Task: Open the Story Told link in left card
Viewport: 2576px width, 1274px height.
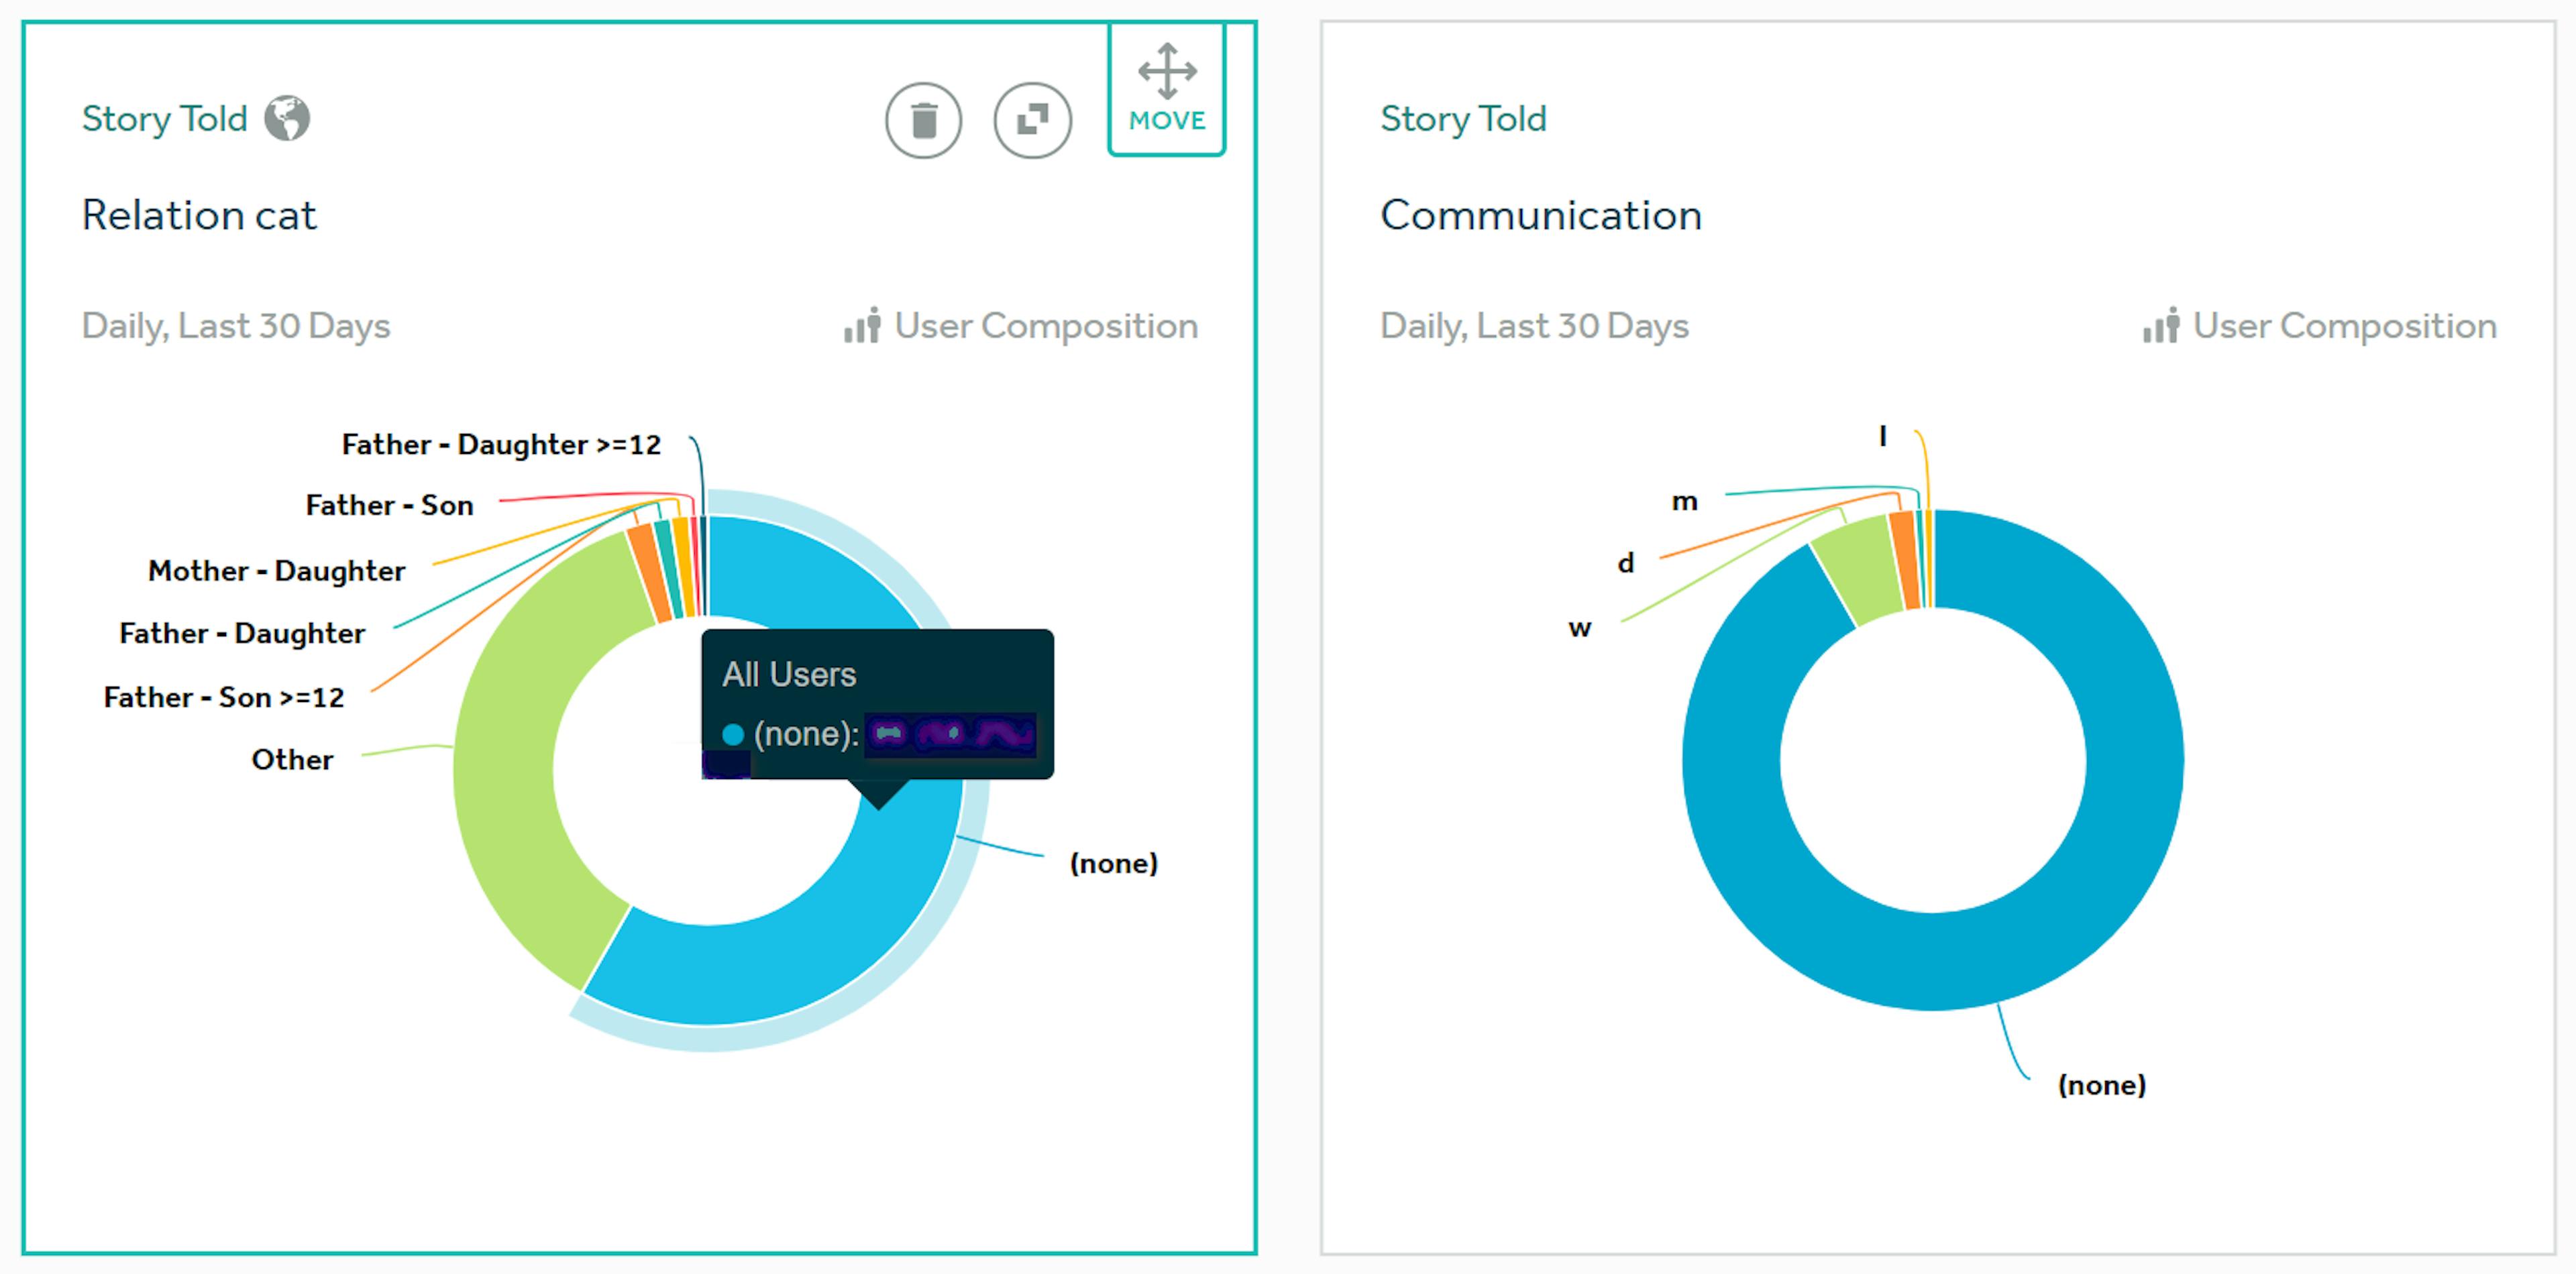Action: 164,119
